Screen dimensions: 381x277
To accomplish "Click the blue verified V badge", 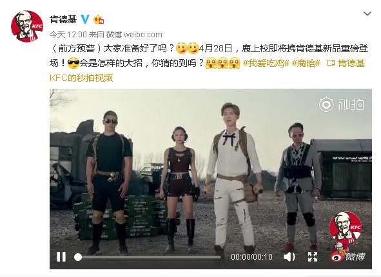I will pyautogui.click(x=85, y=19).
